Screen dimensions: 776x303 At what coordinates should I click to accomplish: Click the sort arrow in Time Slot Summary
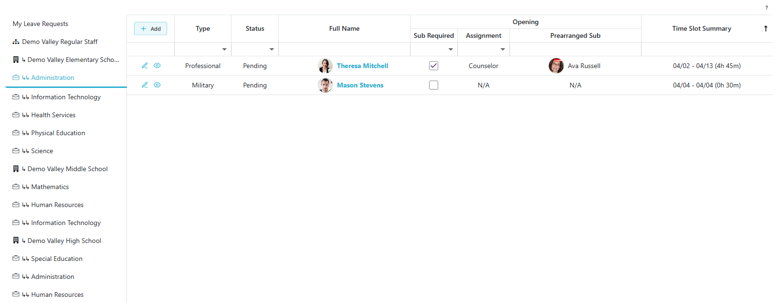pos(766,28)
